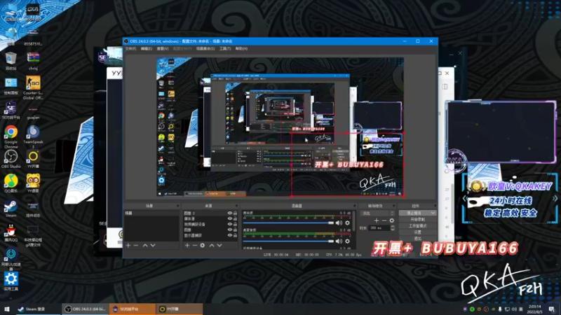Enable 工作室模式 studio mode button
This screenshot has height=315, width=561.
click(417, 225)
